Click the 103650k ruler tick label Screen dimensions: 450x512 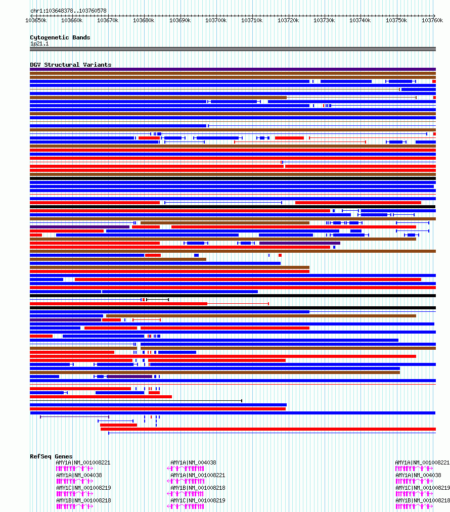[x=36, y=20]
